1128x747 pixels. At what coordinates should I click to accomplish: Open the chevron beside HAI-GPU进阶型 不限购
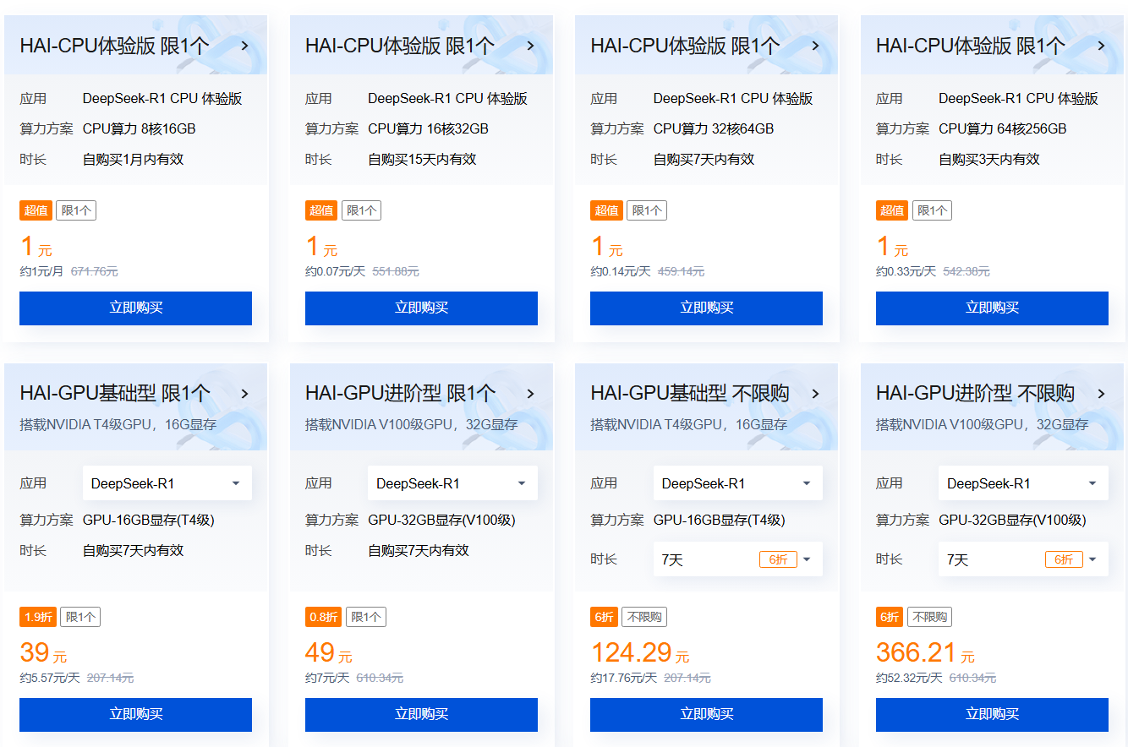click(x=1101, y=394)
